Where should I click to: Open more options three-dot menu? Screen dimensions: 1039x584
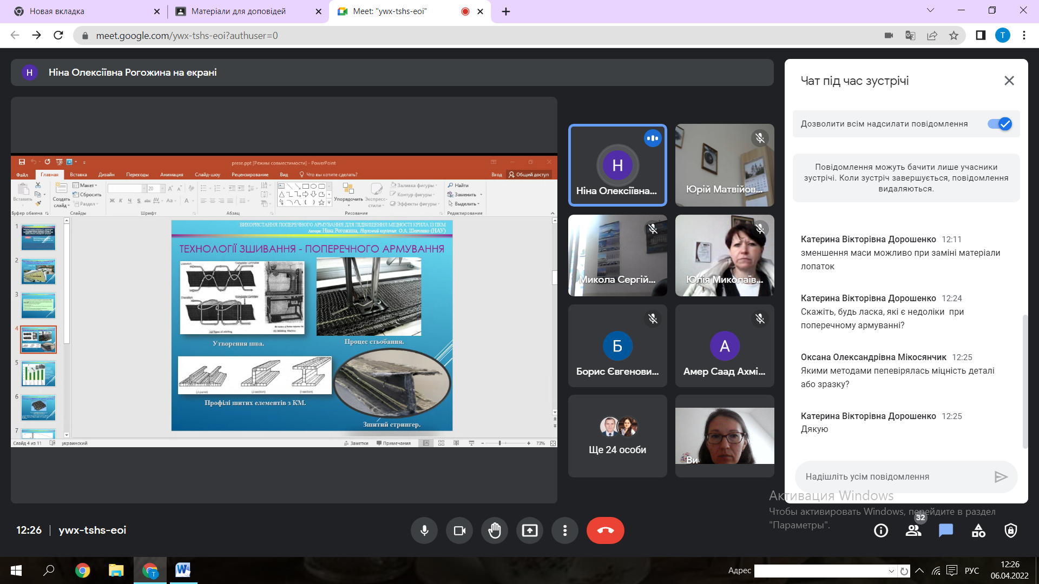click(565, 530)
